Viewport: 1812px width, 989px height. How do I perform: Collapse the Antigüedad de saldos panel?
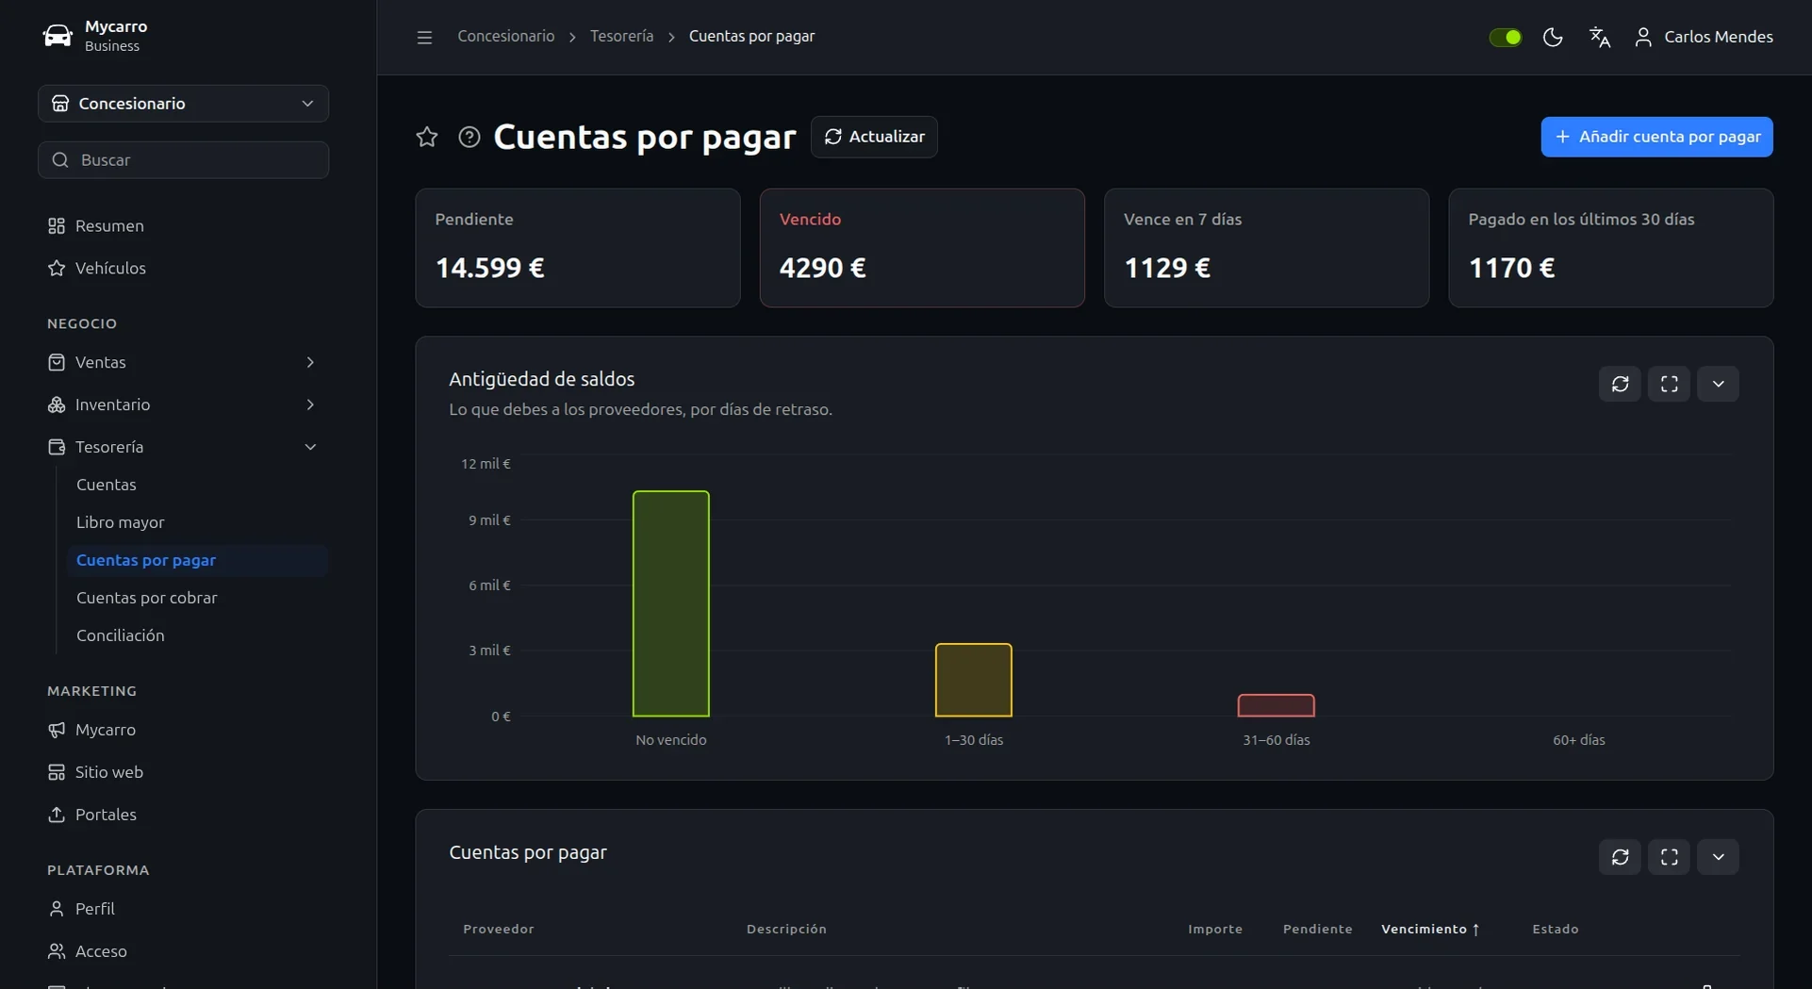click(x=1718, y=384)
